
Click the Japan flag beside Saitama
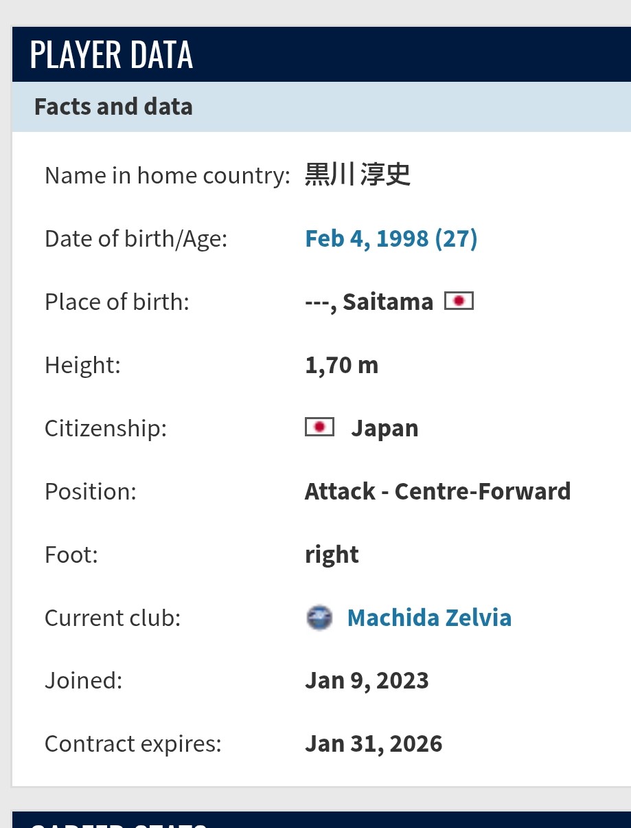click(459, 301)
